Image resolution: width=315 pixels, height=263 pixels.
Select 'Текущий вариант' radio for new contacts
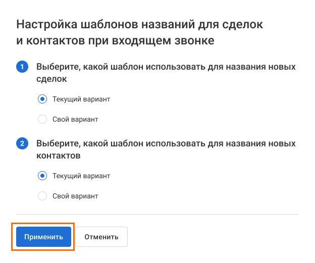pyautogui.click(x=42, y=176)
